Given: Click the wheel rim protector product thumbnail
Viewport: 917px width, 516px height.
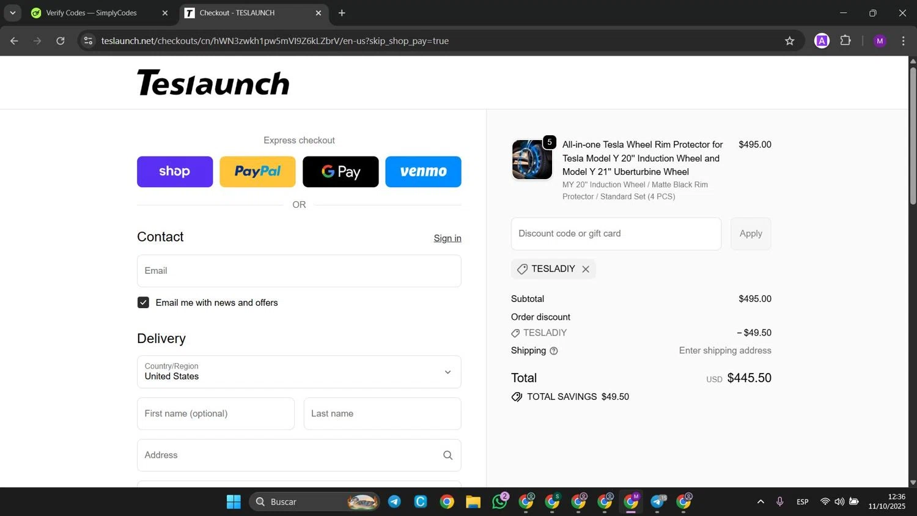Looking at the screenshot, I should (x=532, y=160).
